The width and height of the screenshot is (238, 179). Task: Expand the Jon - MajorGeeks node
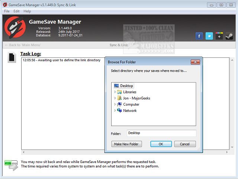tap(115, 98)
